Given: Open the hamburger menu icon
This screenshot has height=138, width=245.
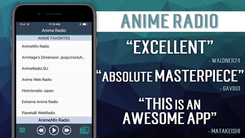Looking at the screenshot, I should (22, 130).
